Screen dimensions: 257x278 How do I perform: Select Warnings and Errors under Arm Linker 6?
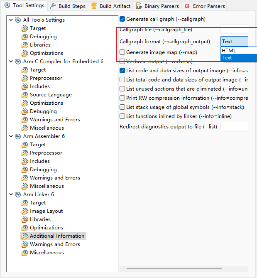pos(55,244)
